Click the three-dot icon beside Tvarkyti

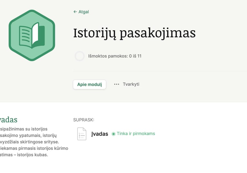point(116,84)
